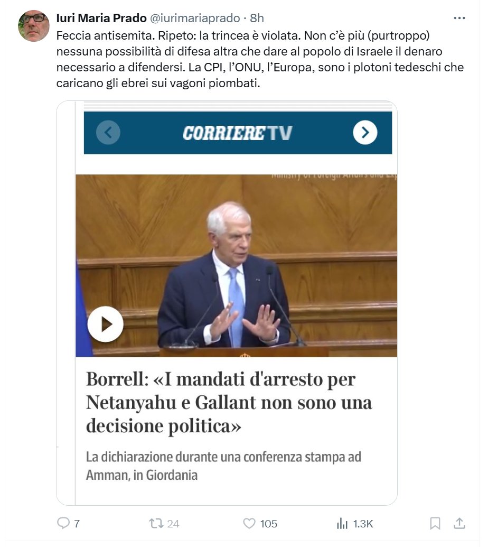Go to previous Corriere TV item
This screenshot has height=547, width=488.
(x=108, y=133)
